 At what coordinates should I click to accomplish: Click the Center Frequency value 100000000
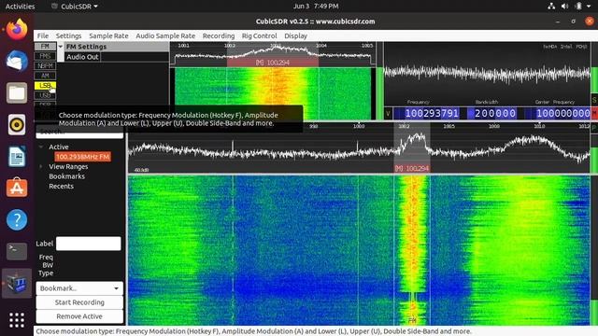[x=562, y=113]
